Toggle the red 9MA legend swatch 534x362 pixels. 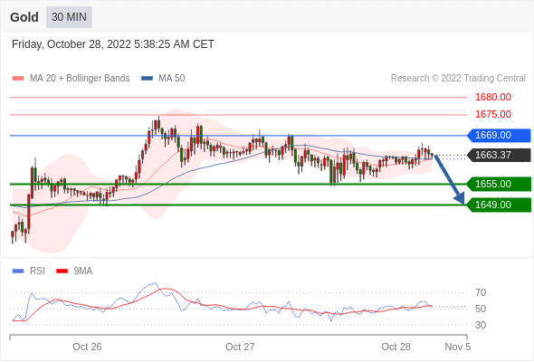click(x=62, y=271)
